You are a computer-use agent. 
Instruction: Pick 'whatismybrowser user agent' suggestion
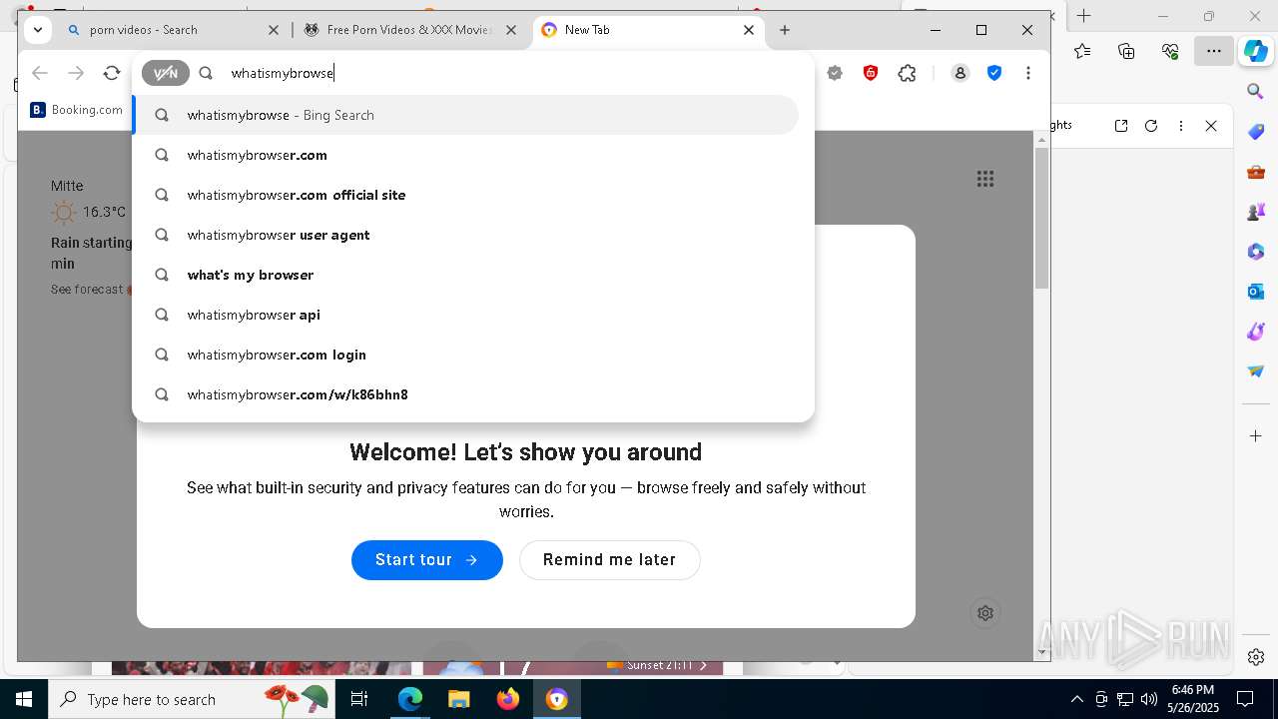(x=466, y=235)
